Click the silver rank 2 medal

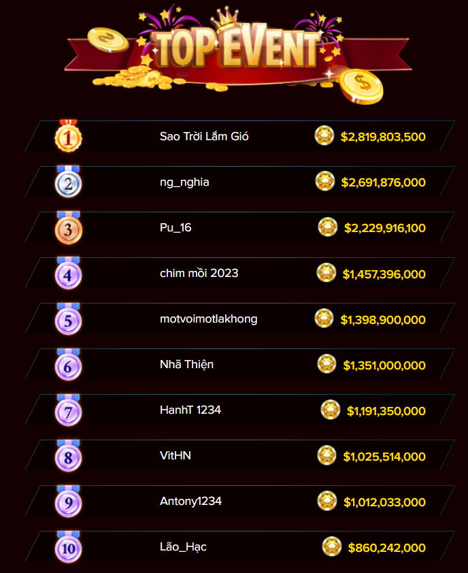(x=68, y=182)
